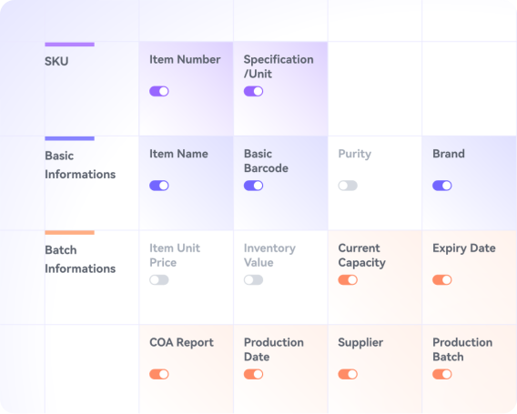Turn off the Production Batch toggle
The height and width of the screenshot is (414, 517).
441,374
